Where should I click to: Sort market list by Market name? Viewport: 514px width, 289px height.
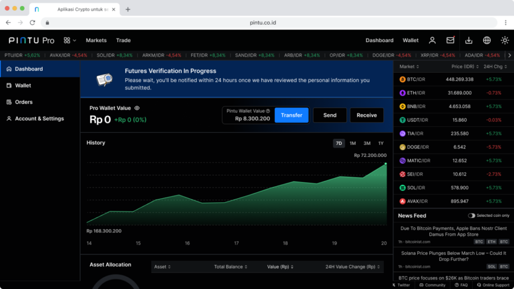(409, 67)
